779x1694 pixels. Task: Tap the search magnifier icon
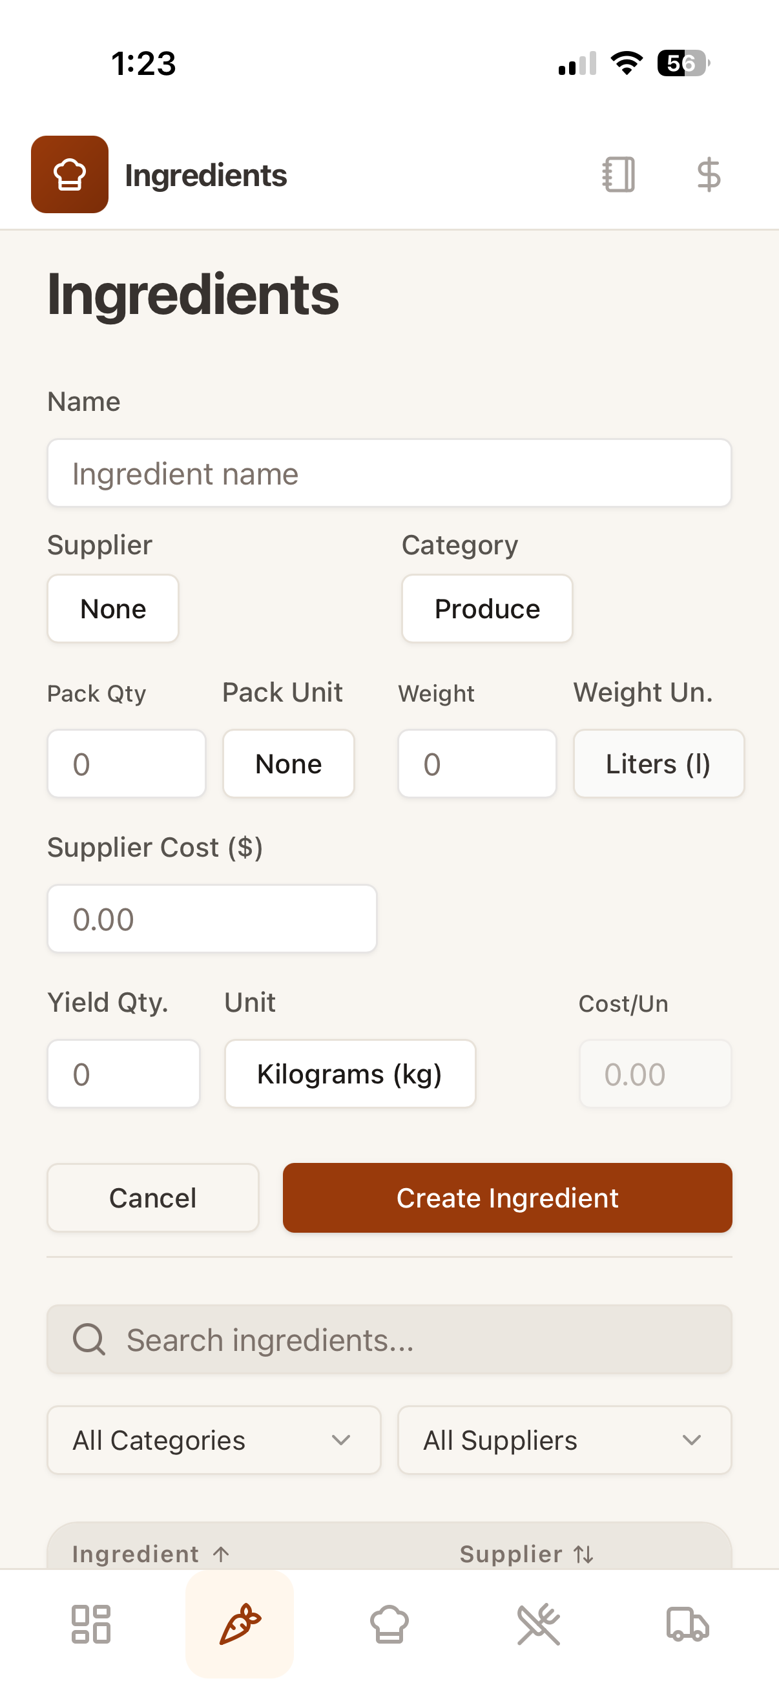pyautogui.click(x=88, y=1339)
